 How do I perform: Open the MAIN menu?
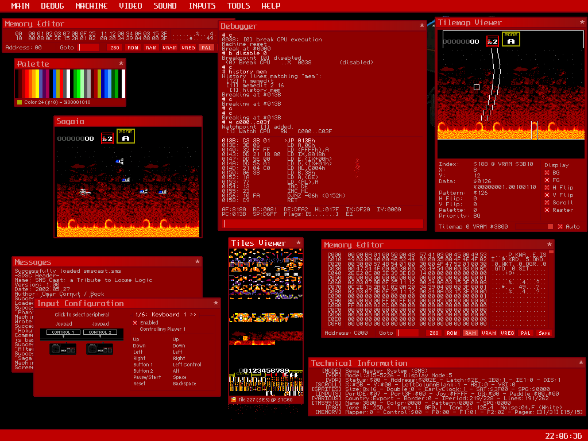(20, 6)
